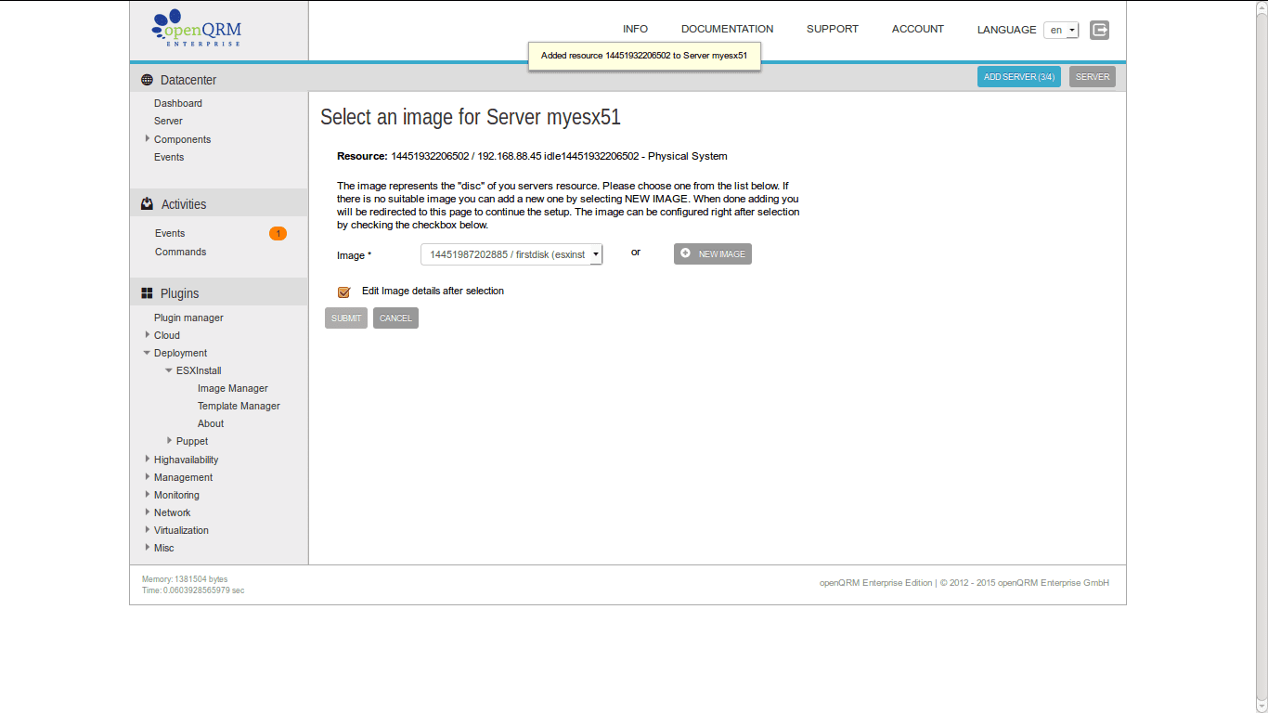Image resolution: width=1268 pixels, height=713 pixels.
Task: Open the Commands link
Action: click(180, 252)
